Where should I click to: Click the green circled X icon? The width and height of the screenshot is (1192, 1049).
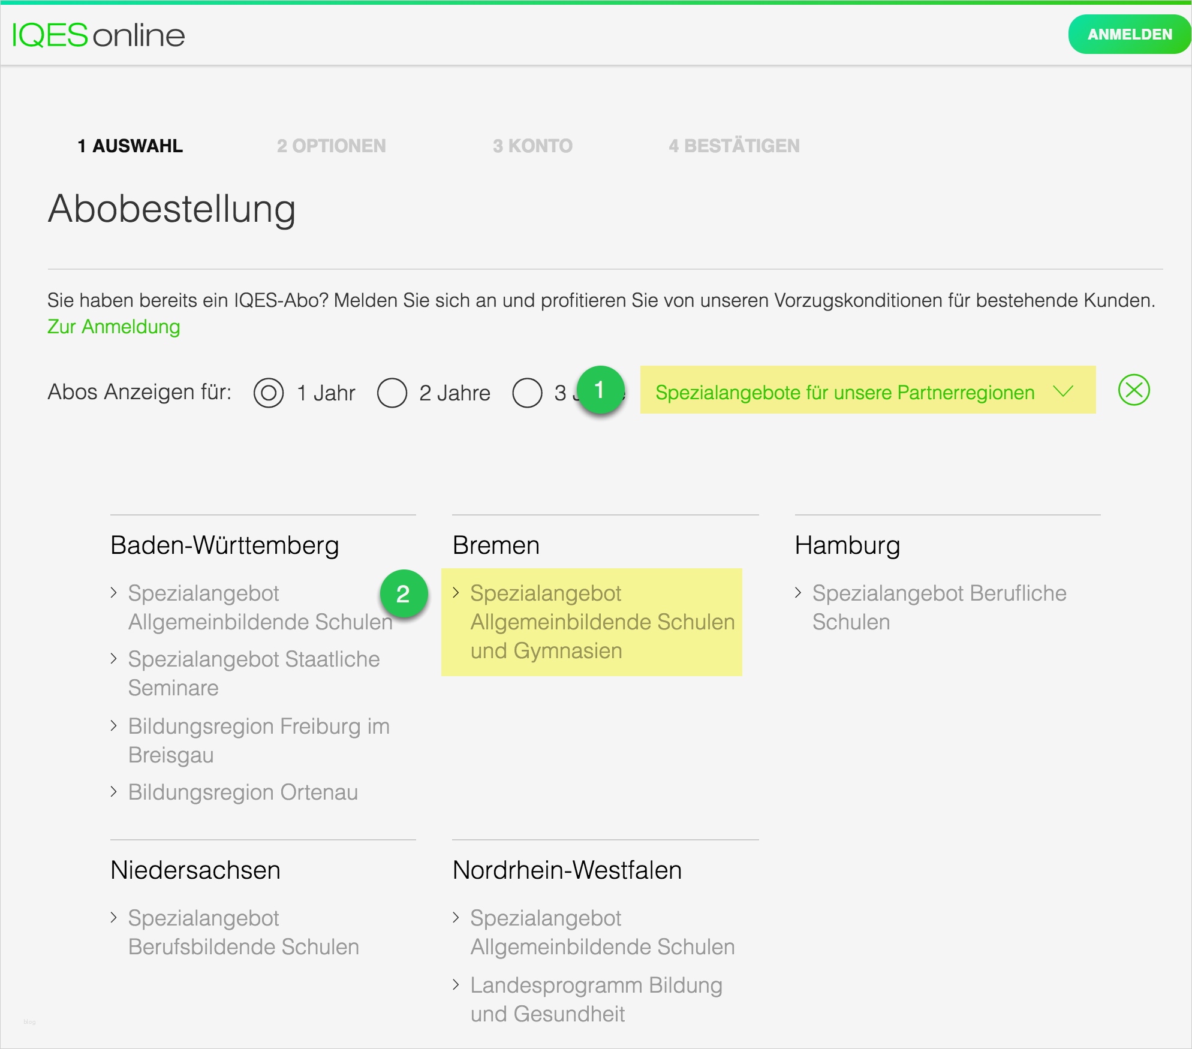(1133, 390)
